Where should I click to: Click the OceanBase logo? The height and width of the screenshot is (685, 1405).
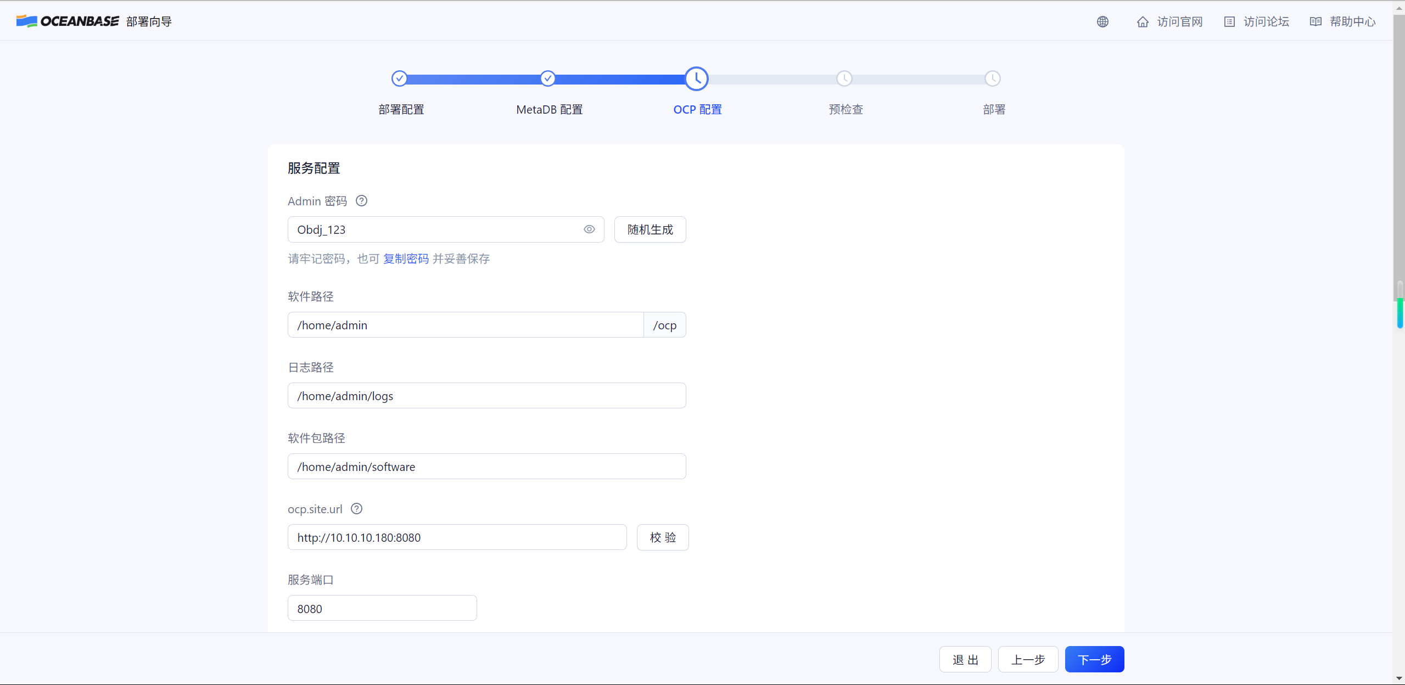tap(67, 21)
